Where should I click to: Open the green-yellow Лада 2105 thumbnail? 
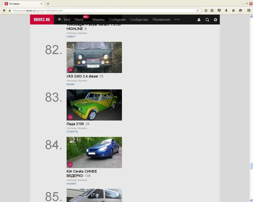click(94, 105)
